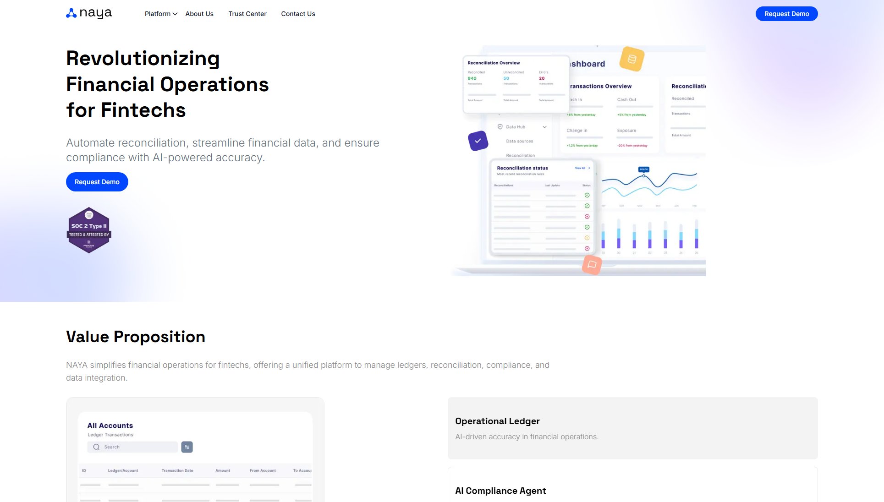
Task: Select the Operational Ledger card
Action: (632, 428)
